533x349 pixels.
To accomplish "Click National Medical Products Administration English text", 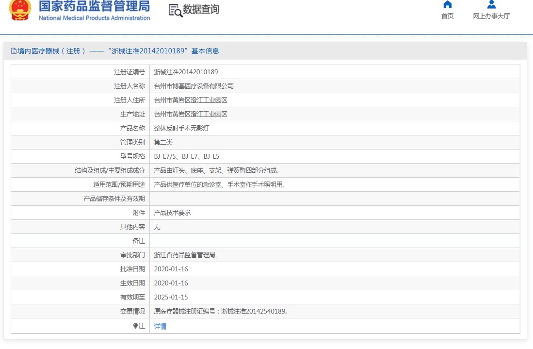I will (94, 18).
